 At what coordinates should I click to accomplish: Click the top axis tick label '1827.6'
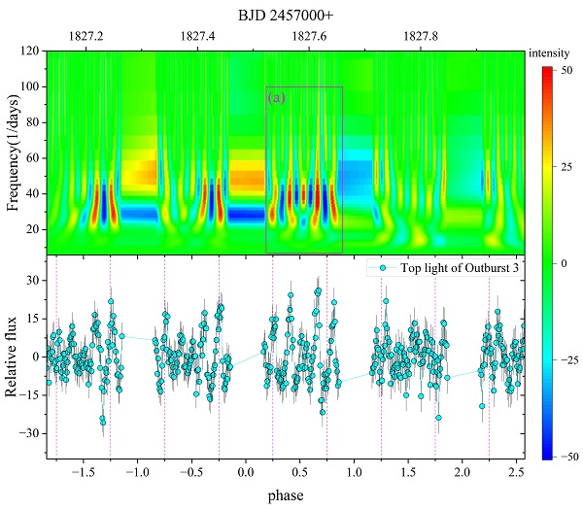[x=310, y=36]
